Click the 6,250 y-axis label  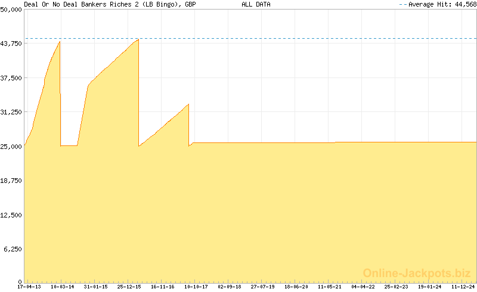pos(13,248)
